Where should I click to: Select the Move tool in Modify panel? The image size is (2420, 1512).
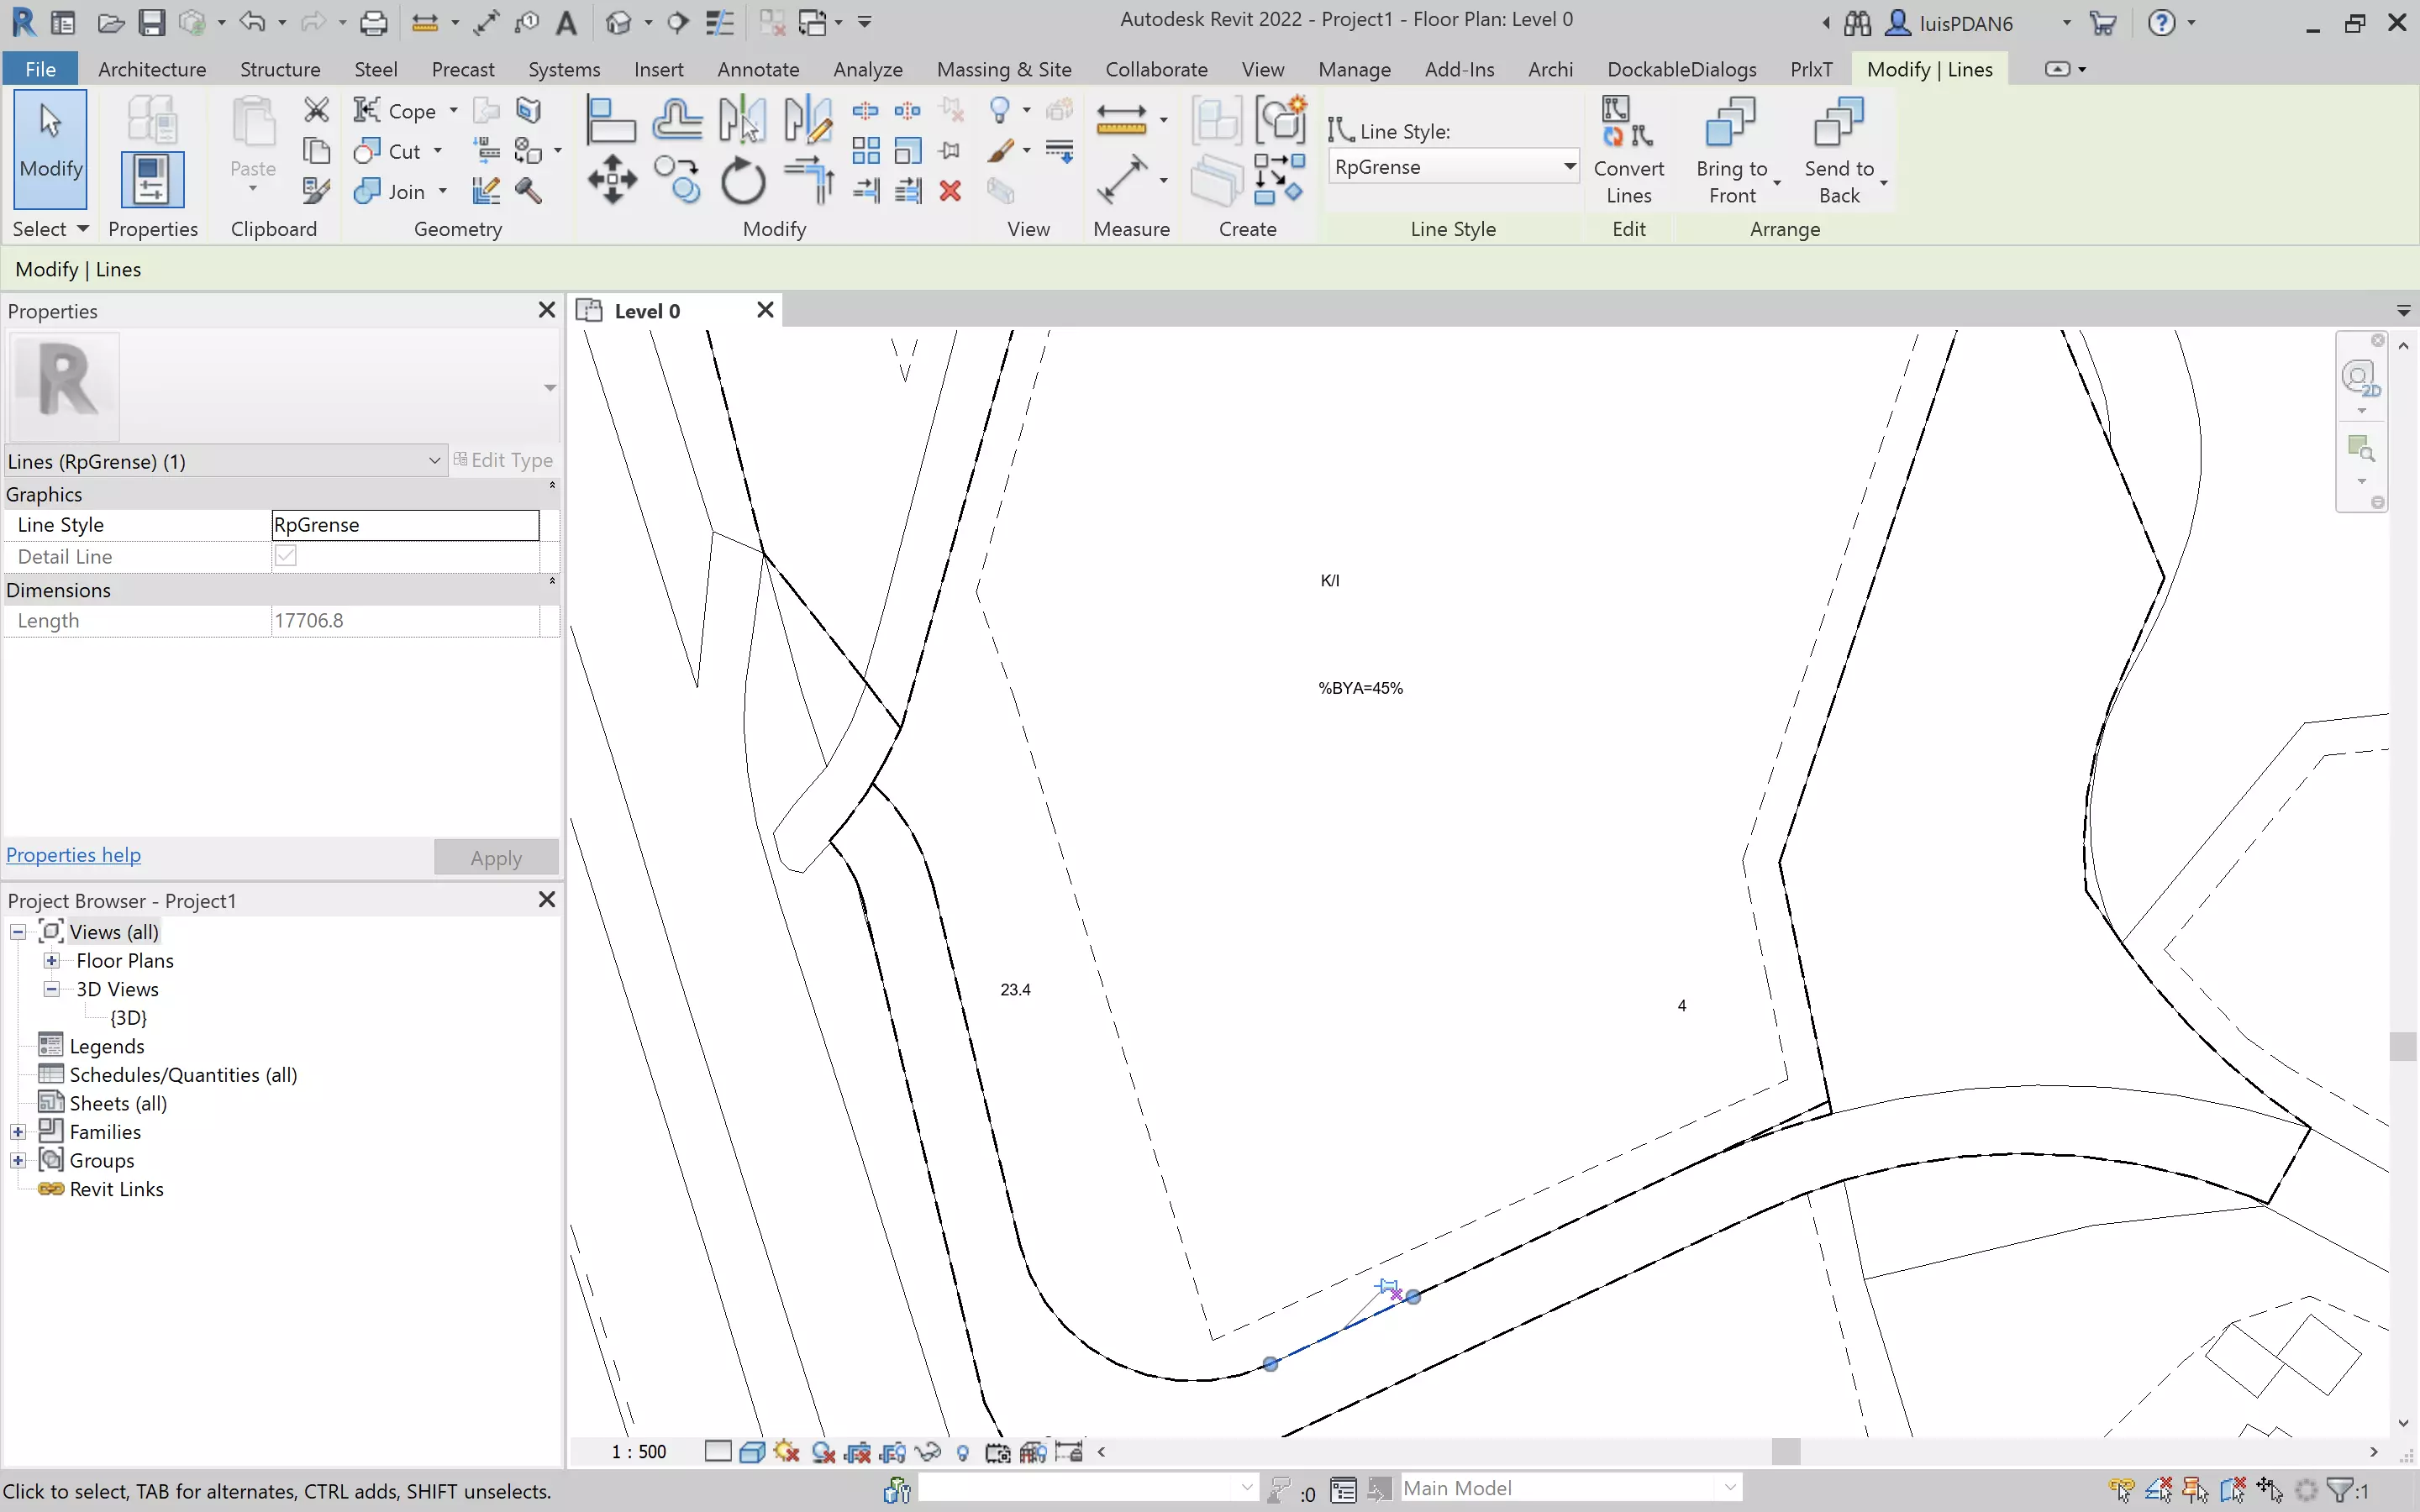coord(612,181)
